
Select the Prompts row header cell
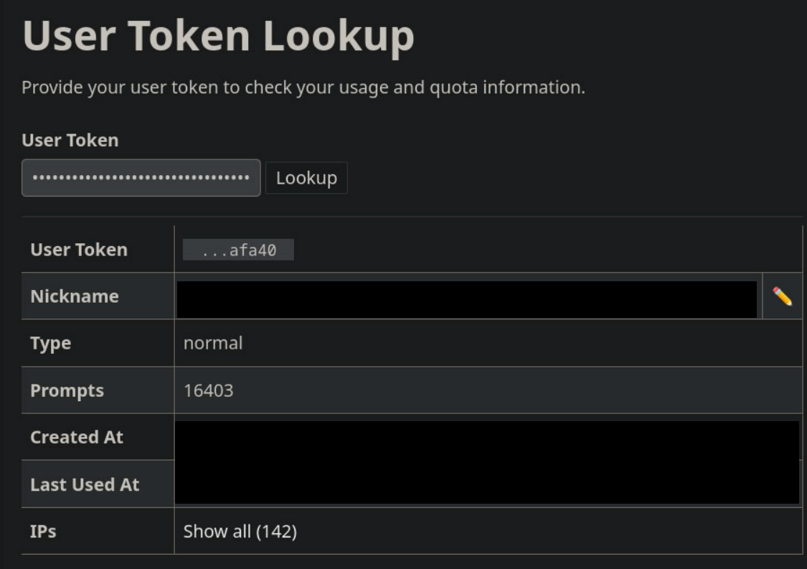pyautogui.click(x=67, y=390)
